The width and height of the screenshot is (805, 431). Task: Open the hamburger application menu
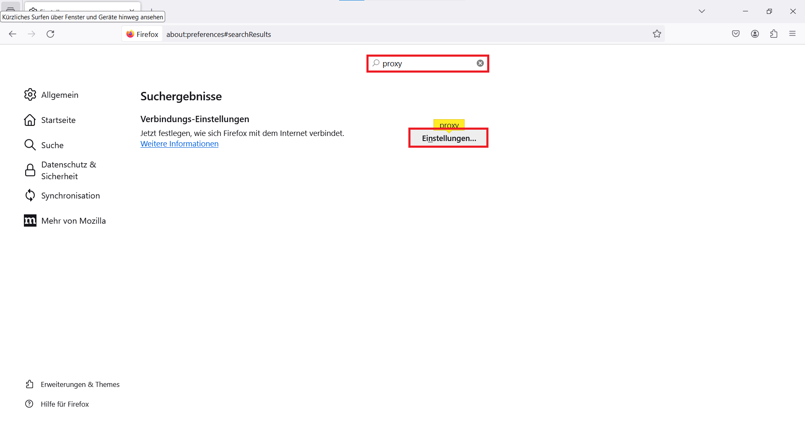[792, 34]
